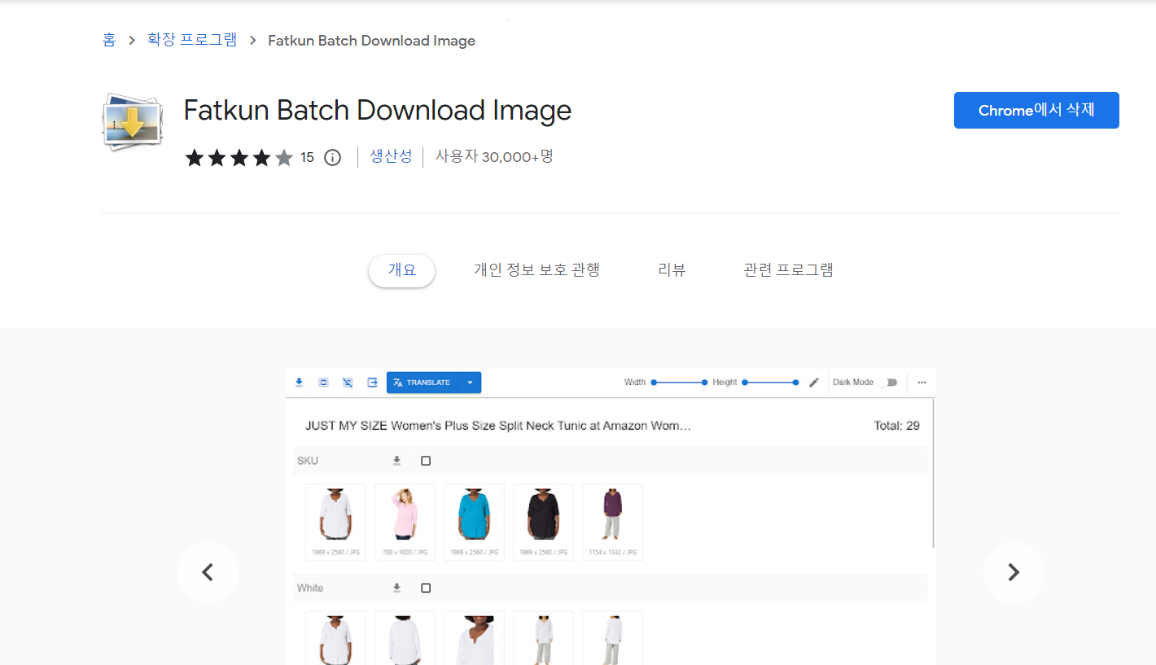
Task: Click the star rating display
Action: [x=239, y=158]
